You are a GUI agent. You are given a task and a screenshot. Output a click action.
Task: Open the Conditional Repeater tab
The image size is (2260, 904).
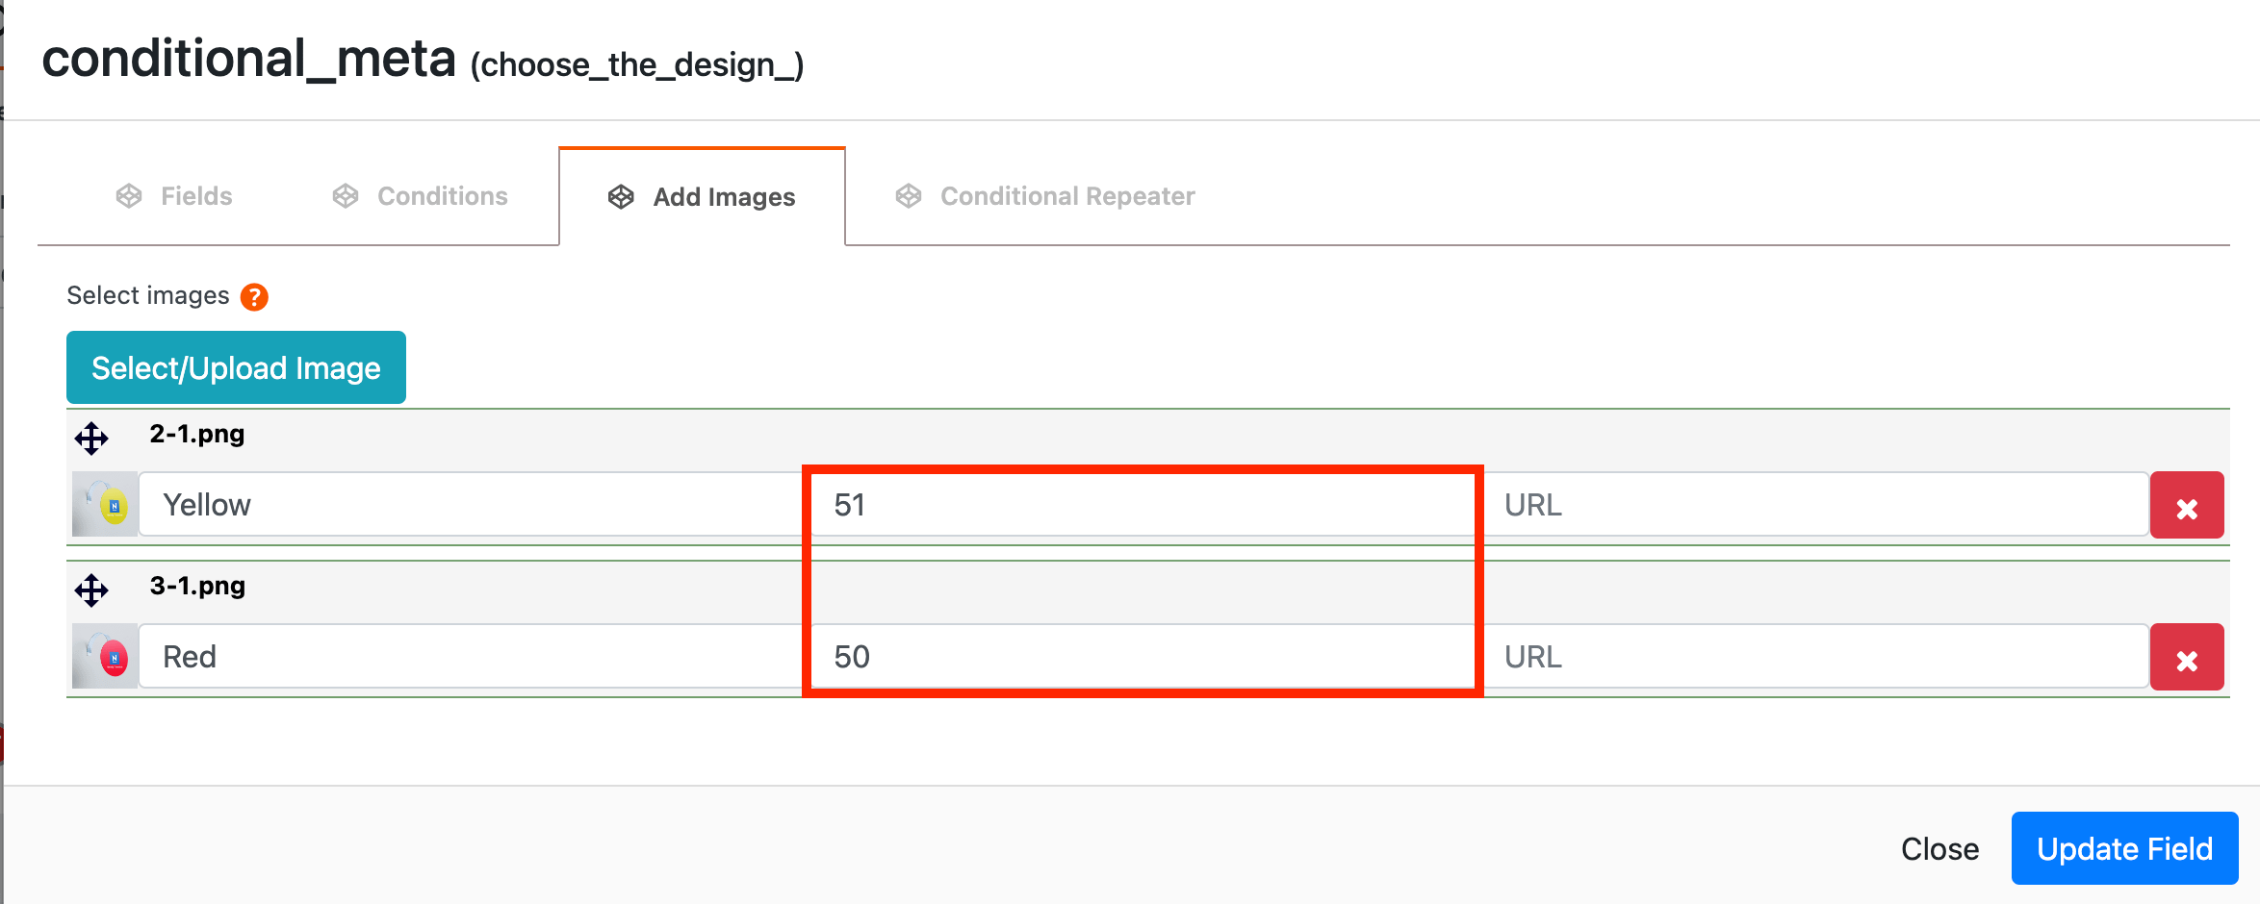[x=1045, y=196]
